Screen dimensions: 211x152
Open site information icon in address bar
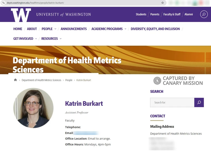[x=3, y=3]
